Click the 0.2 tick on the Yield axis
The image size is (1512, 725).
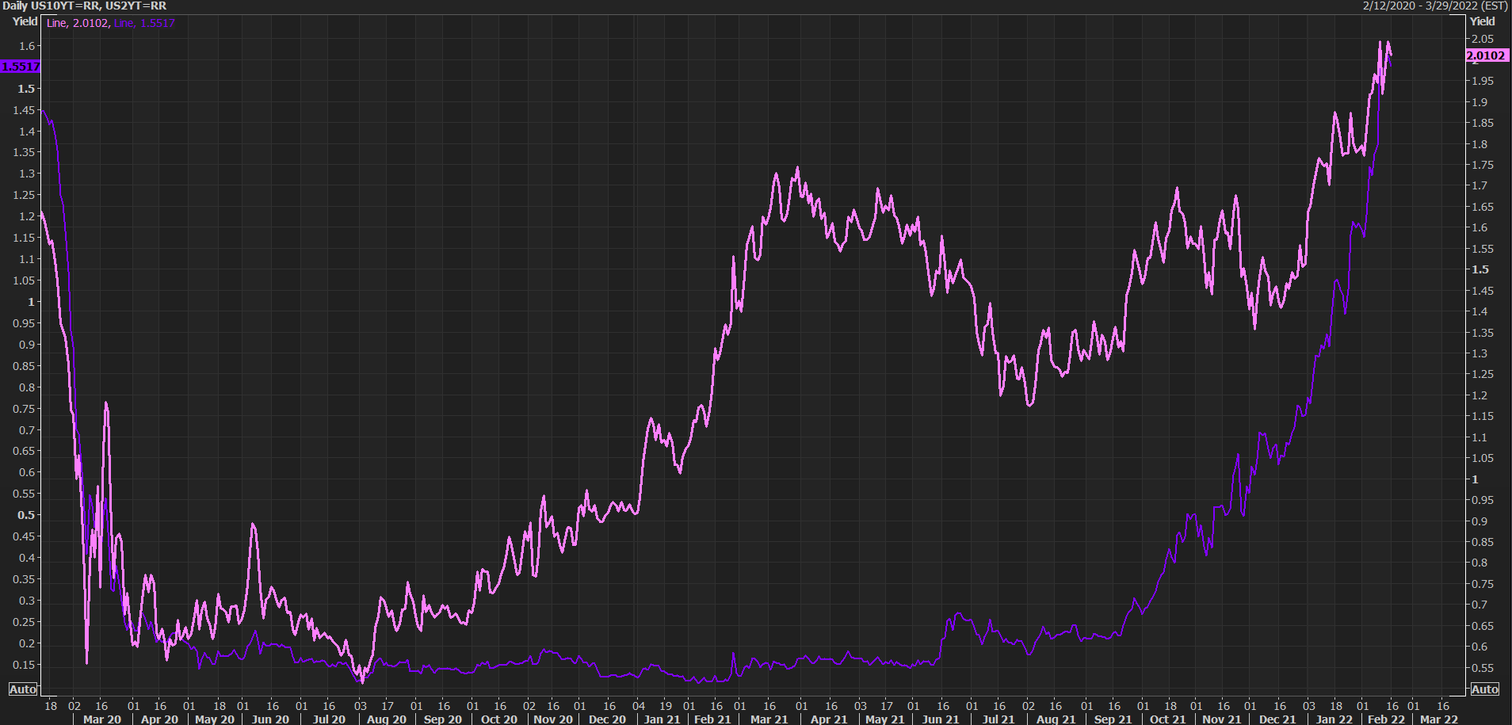(x=28, y=644)
